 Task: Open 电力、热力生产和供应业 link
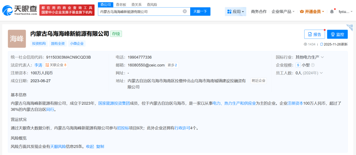(234, 103)
